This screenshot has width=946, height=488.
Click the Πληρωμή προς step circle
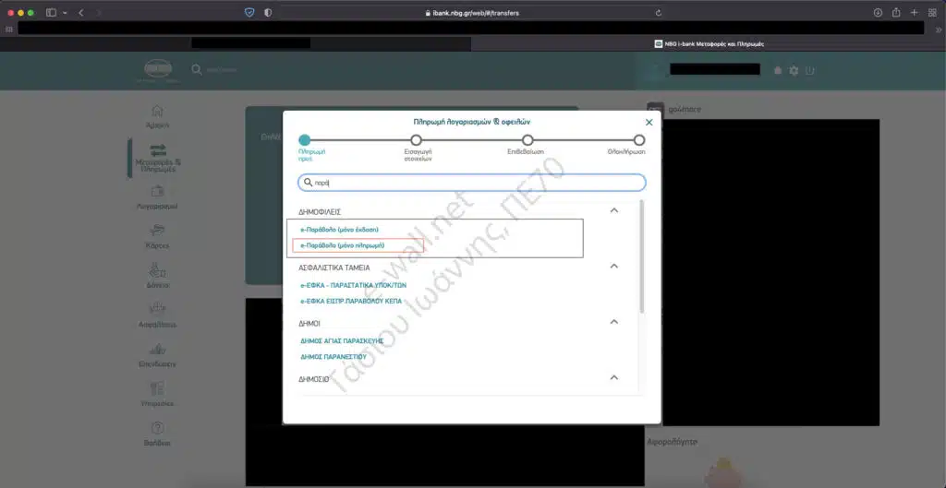305,140
